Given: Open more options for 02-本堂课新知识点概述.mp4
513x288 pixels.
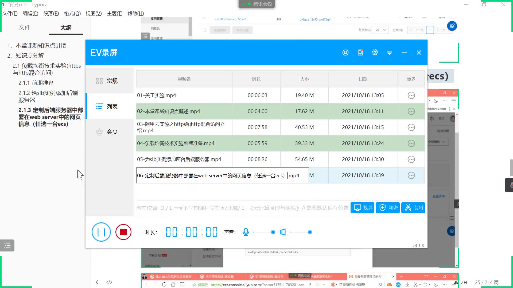Looking at the screenshot, I should pyautogui.click(x=411, y=111).
